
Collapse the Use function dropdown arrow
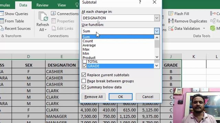[x=157, y=31]
